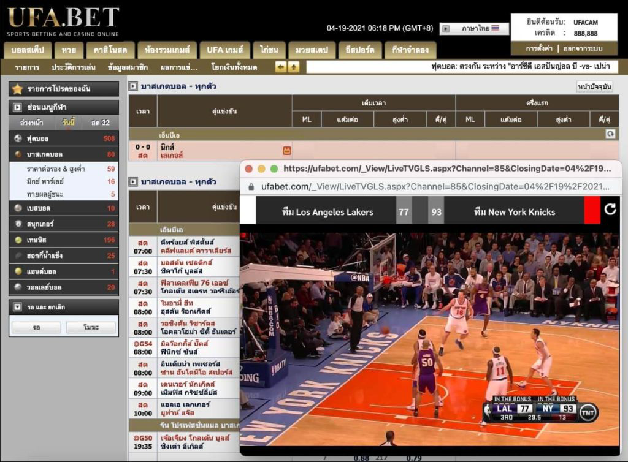628x462 pixels.
Task: Click the หน้าปัจจุบัน current page button
Action: click(x=594, y=86)
